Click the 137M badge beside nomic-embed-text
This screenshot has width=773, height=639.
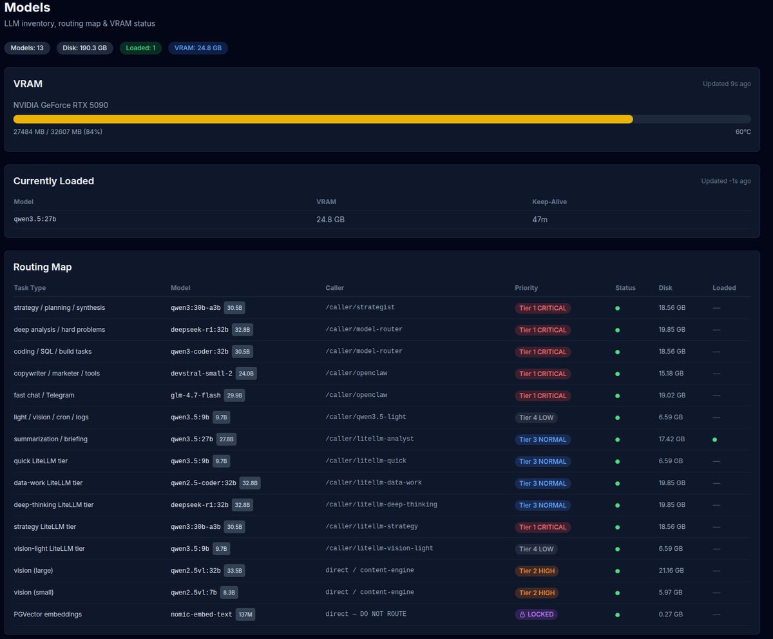pos(245,615)
